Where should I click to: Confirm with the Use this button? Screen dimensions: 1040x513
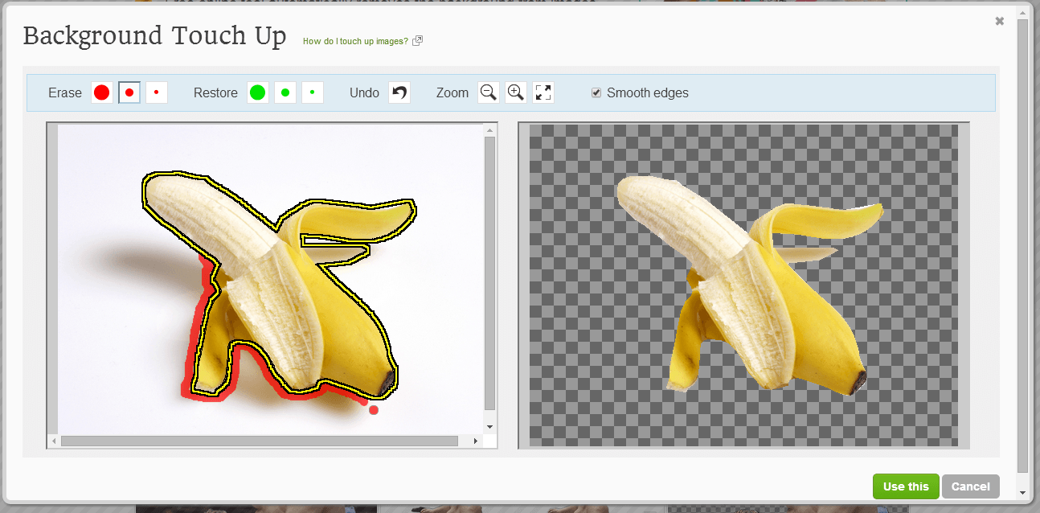(x=905, y=486)
